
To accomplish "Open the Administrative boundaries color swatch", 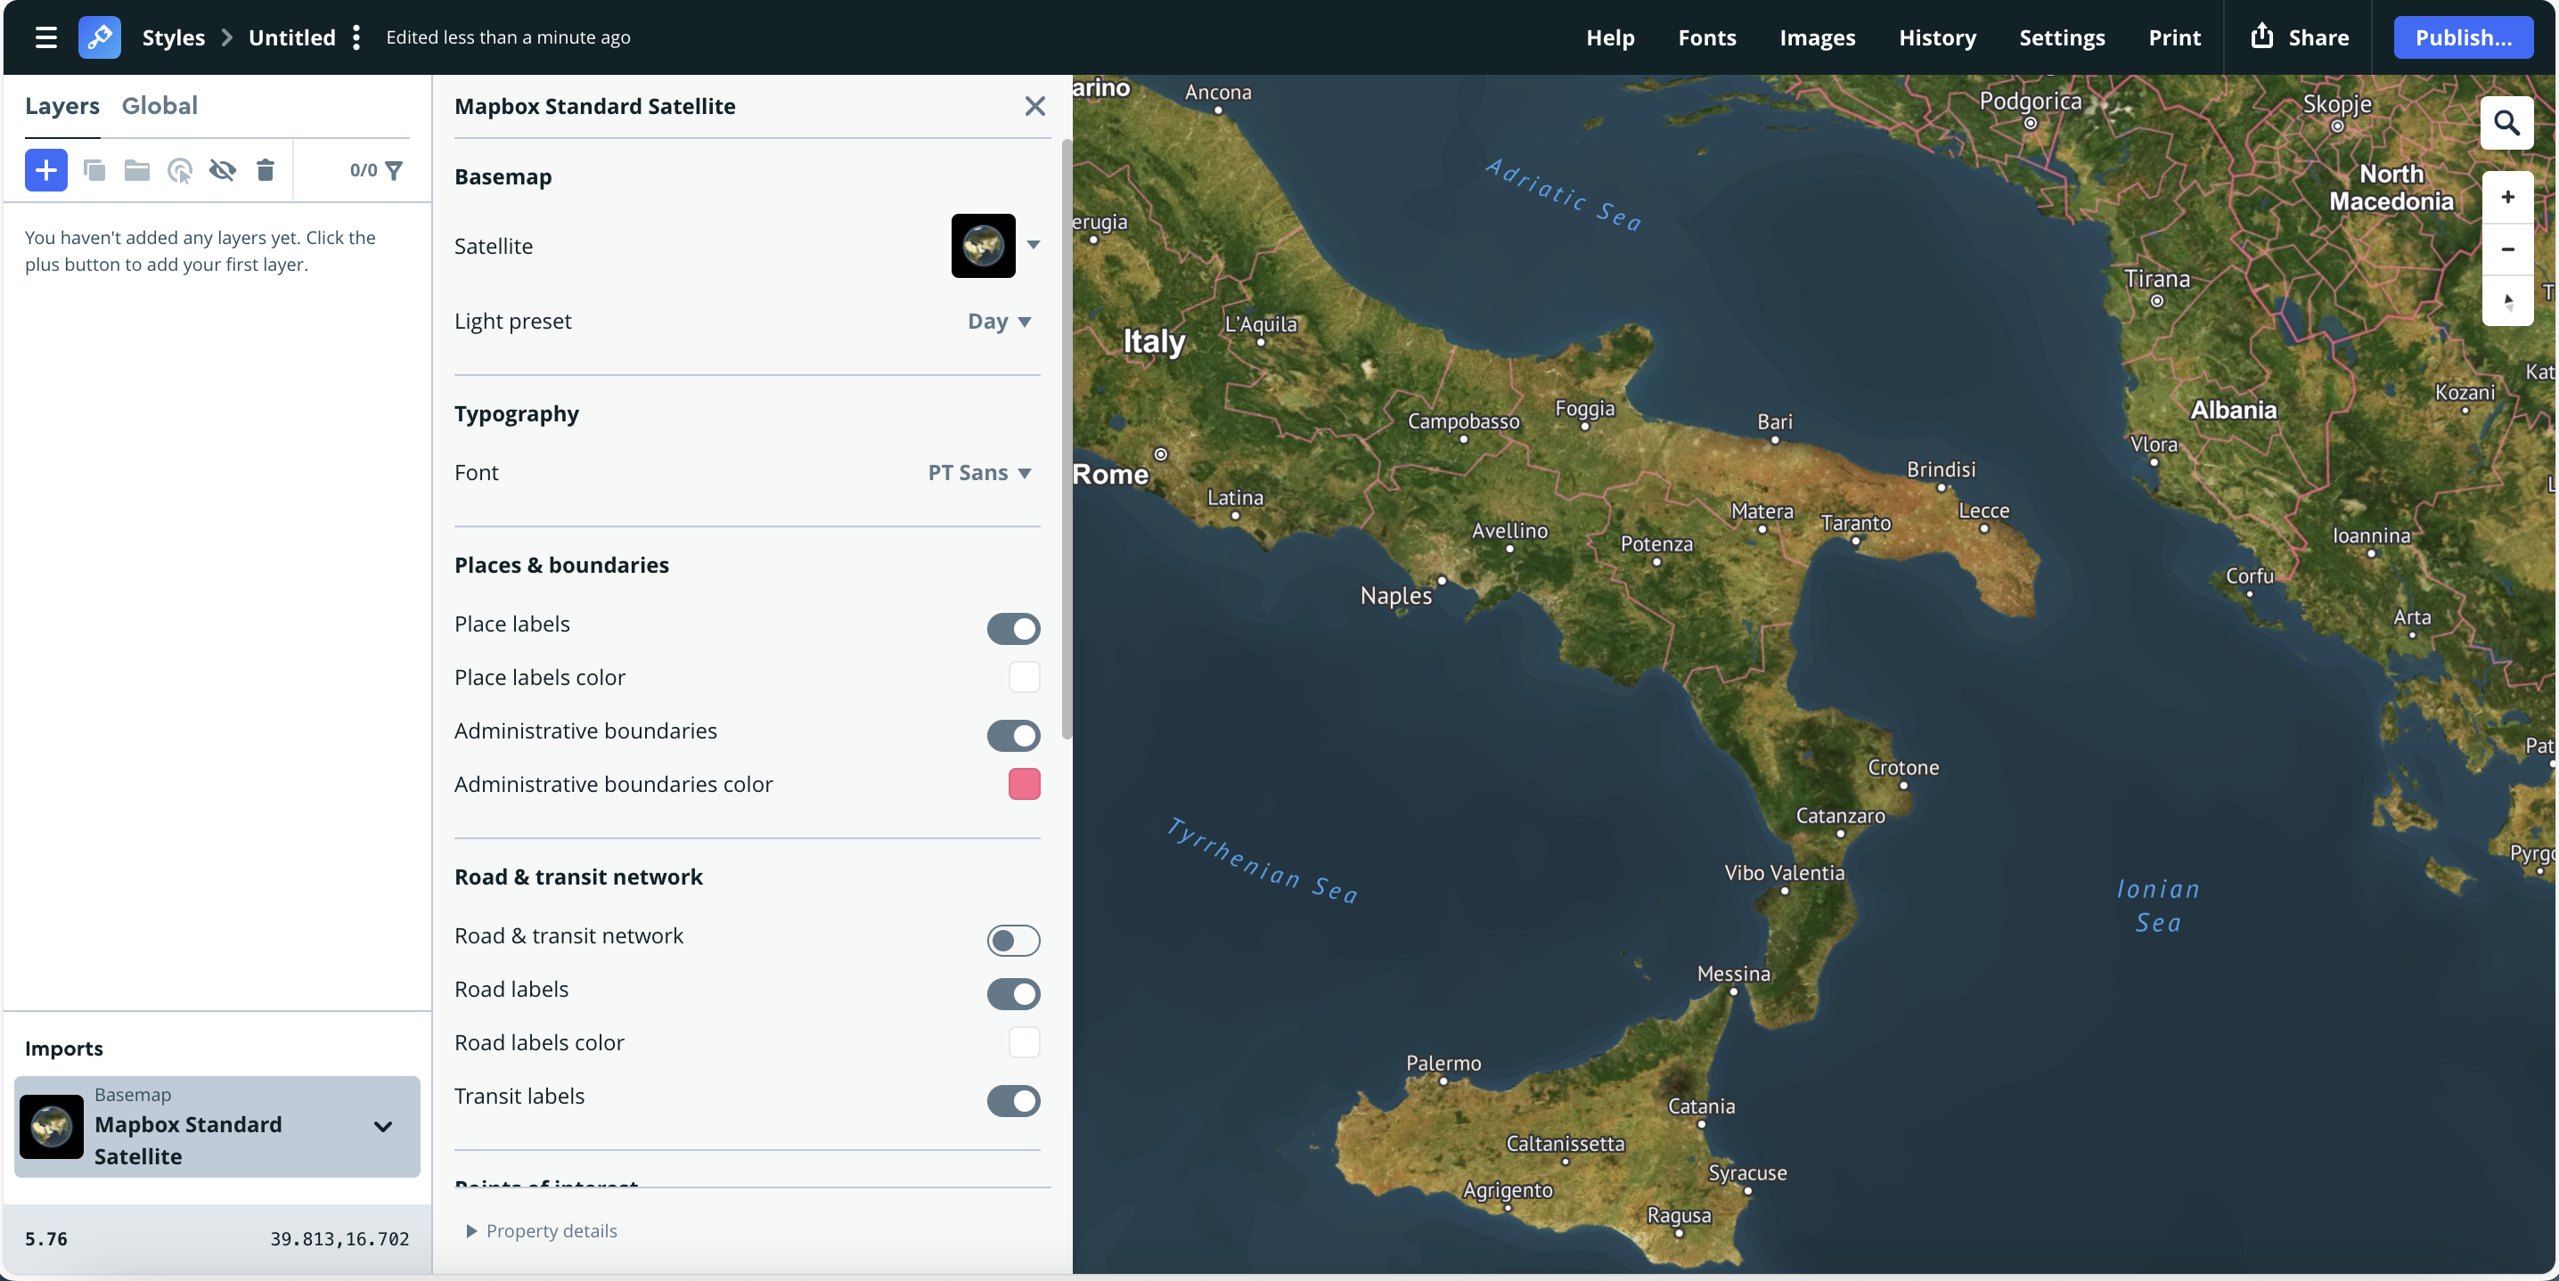I will tap(1023, 785).
